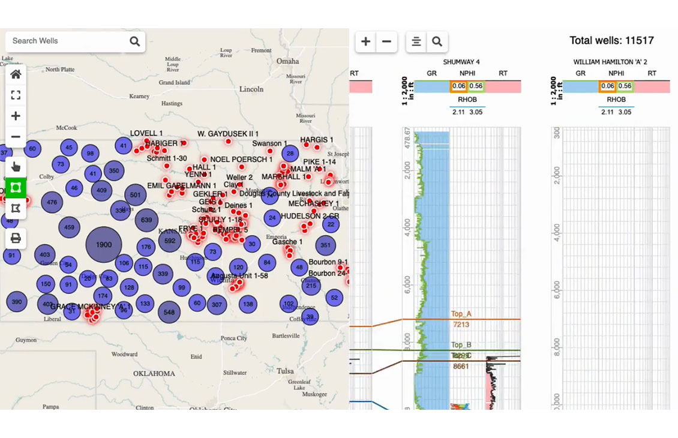Click the 592 wells cluster

[x=170, y=241]
